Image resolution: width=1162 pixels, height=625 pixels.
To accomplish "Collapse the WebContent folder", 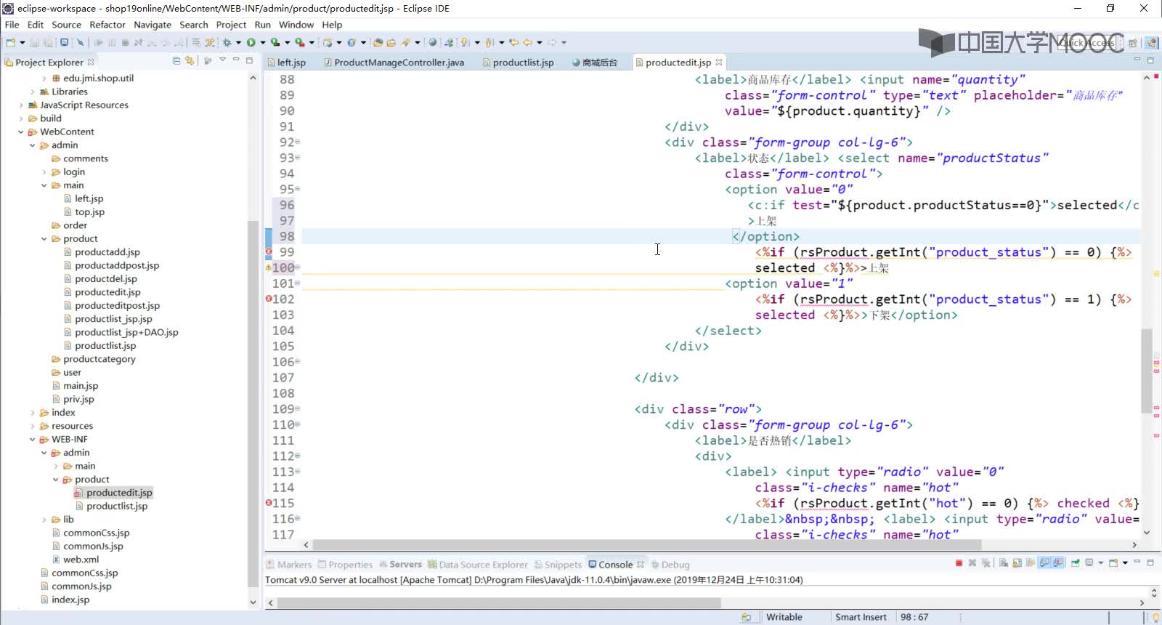I will tap(21, 132).
